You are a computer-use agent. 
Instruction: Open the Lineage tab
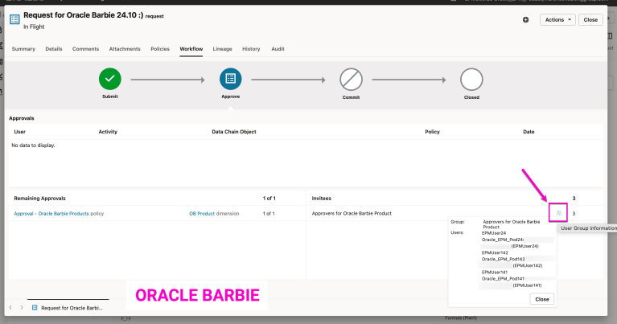point(222,49)
